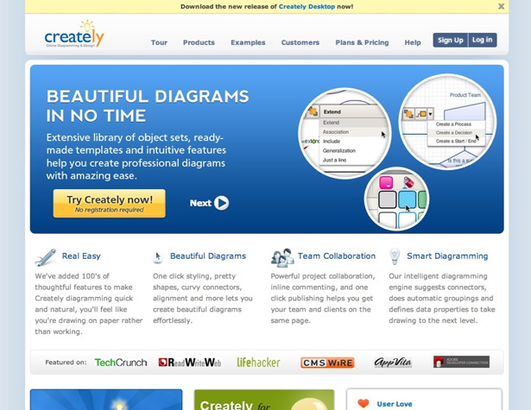Viewport: 531px width, 410px height.
Task: Click the paint bucket icon in palette preview
Action: pyautogui.click(x=408, y=182)
